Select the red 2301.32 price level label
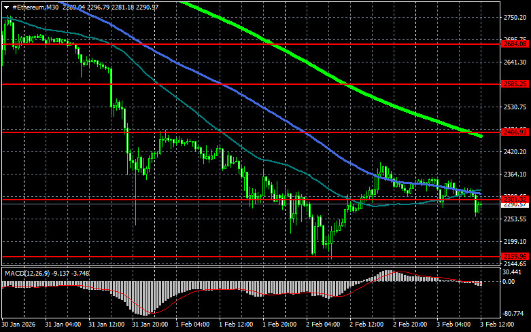Screen dimensions: 531x332 pos(515,199)
